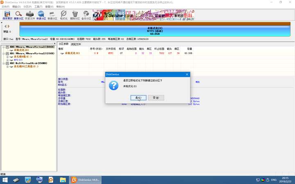Go to next disk using right arrow

(x=9, y=26)
